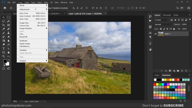
Task: Open the Filter menu
Action: click(x=46, y=2)
